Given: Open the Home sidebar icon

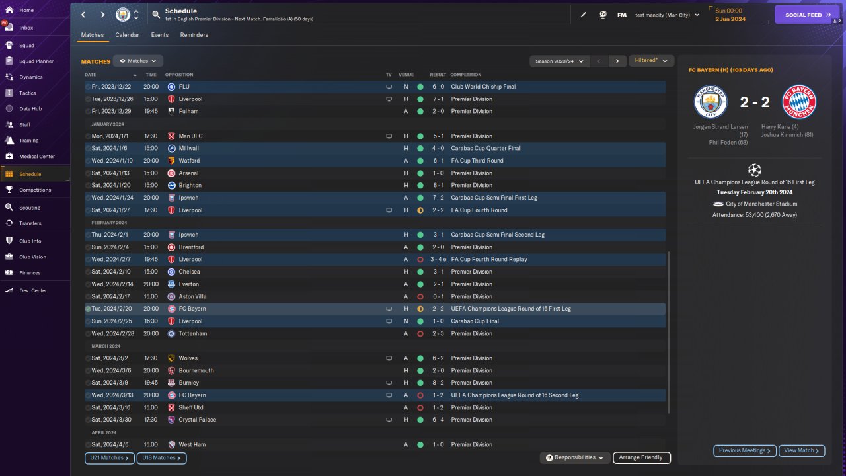Looking at the screenshot, I should tap(9, 11).
